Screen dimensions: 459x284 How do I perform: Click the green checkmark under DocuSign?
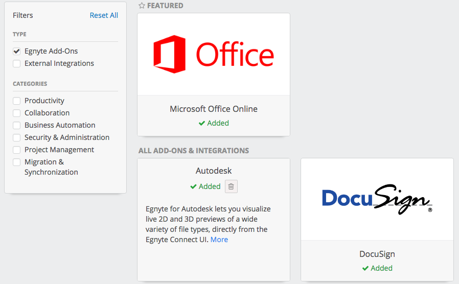[x=365, y=268]
